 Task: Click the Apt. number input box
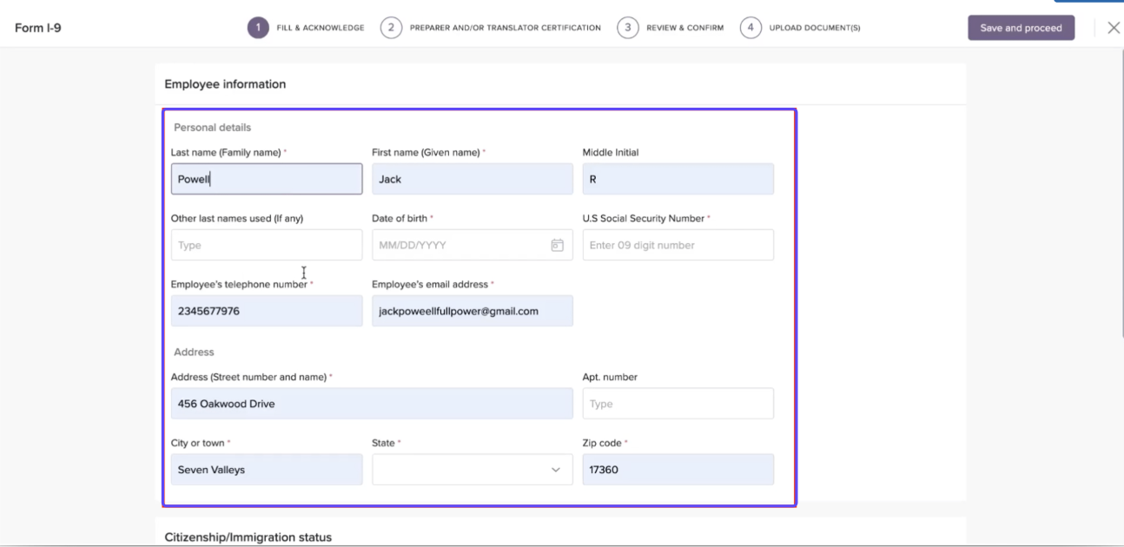coord(678,404)
